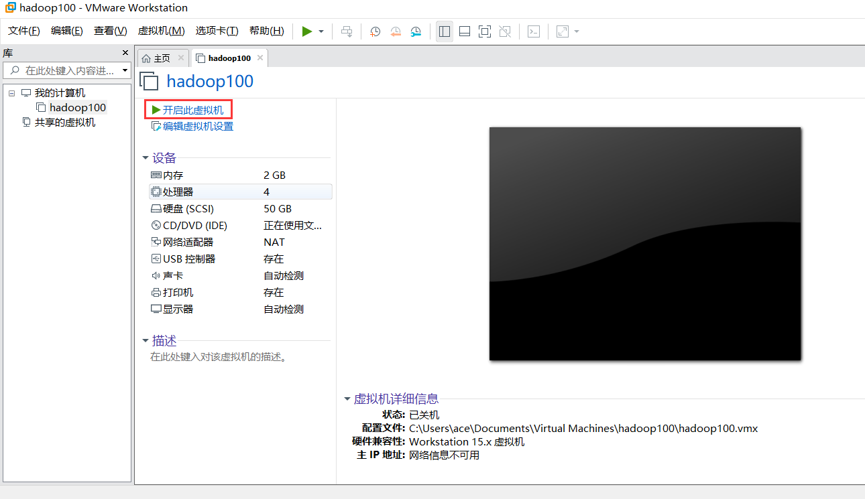Click the 网络信息不可用 IP address text

click(x=444, y=455)
